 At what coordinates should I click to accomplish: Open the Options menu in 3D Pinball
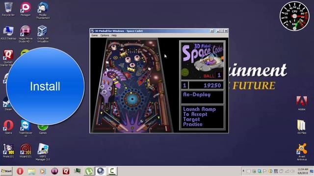point(105,35)
